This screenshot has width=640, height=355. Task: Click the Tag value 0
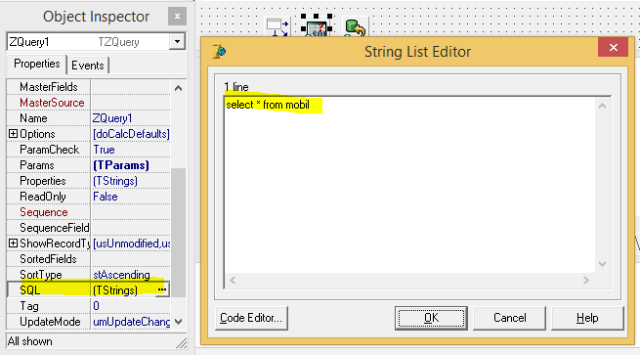[x=97, y=305]
